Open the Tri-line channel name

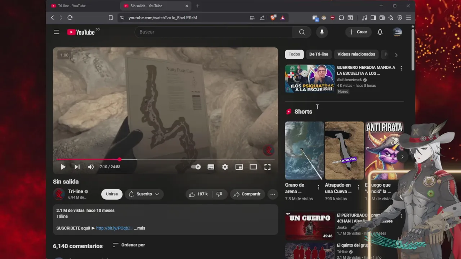76,191
